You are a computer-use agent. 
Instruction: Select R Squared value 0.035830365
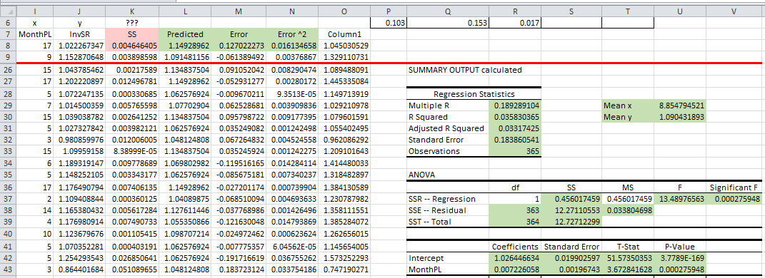(516, 117)
